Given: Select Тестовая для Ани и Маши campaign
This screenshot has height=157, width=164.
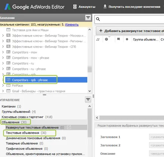Looking at the screenshot, I should [x=30, y=30].
